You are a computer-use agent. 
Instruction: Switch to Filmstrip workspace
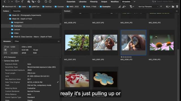94,2
